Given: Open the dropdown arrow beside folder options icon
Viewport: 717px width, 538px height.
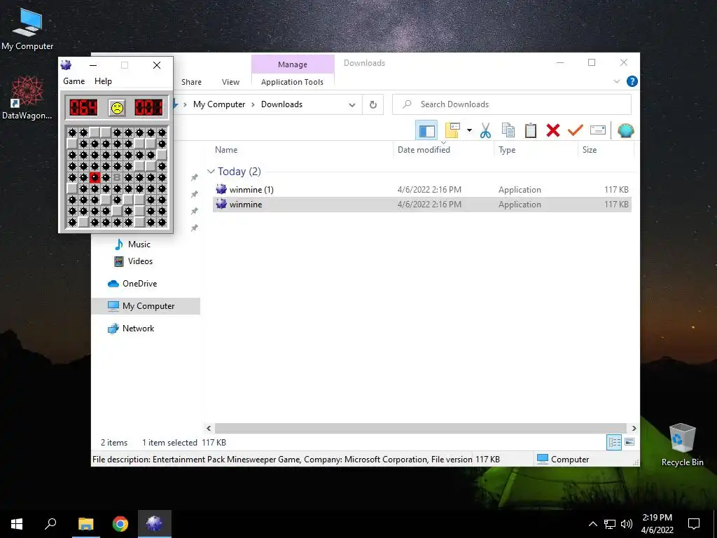Looking at the screenshot, I should click(469, 130).
